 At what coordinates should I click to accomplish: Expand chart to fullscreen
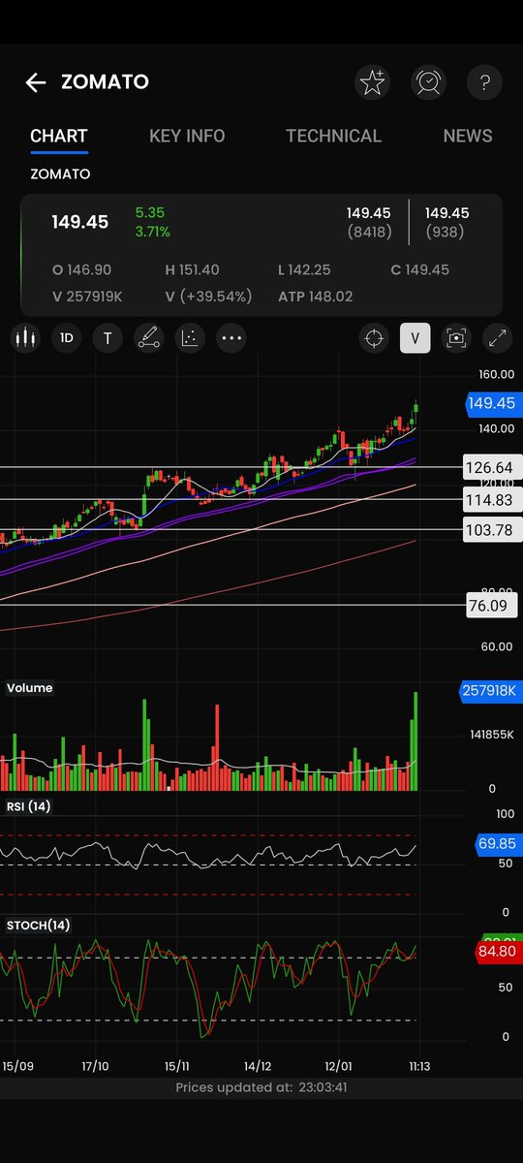point(498,338)
